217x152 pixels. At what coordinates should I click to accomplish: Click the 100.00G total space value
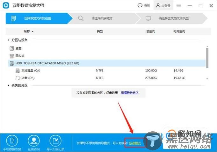coord(151,70)
